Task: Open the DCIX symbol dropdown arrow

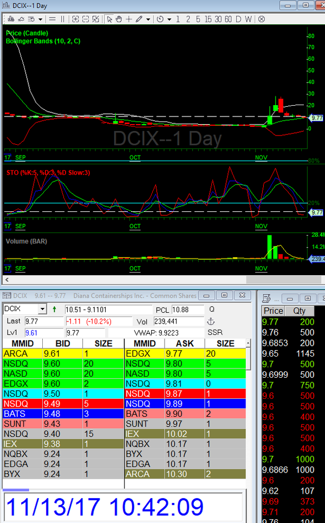Action: click(42, 309)
